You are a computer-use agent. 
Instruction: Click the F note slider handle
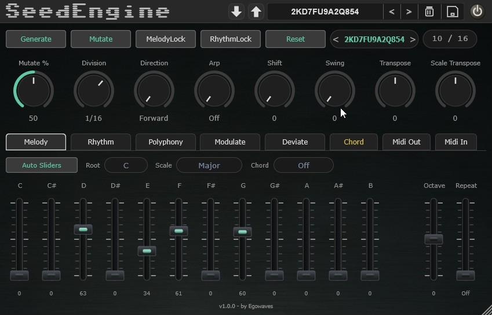[x=179, y=231]
